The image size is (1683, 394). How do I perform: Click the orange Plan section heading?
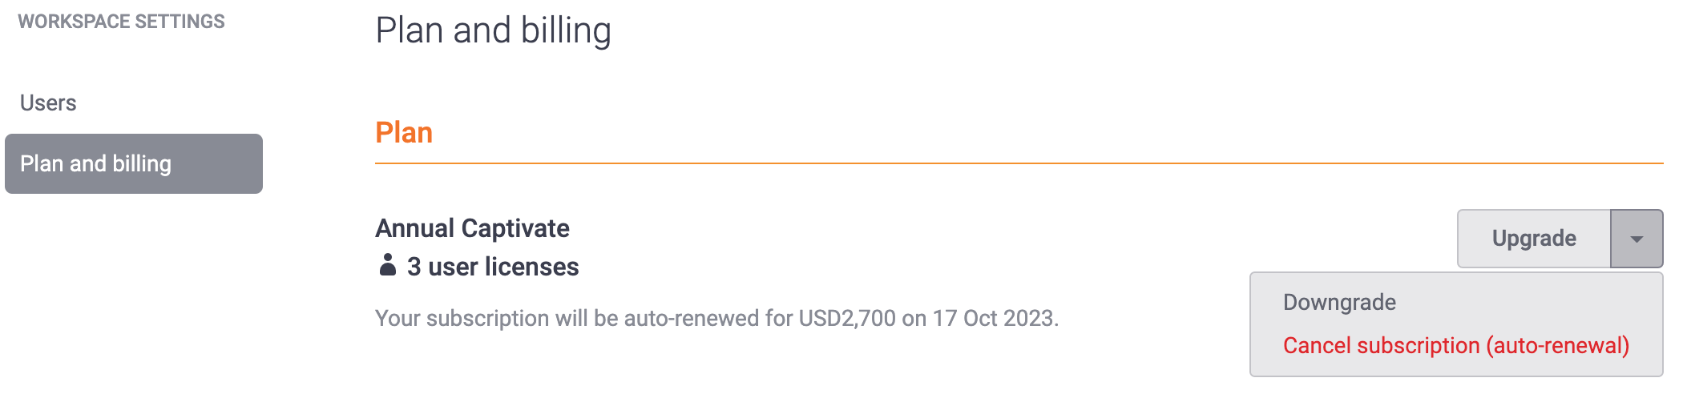tap(404, 132)
